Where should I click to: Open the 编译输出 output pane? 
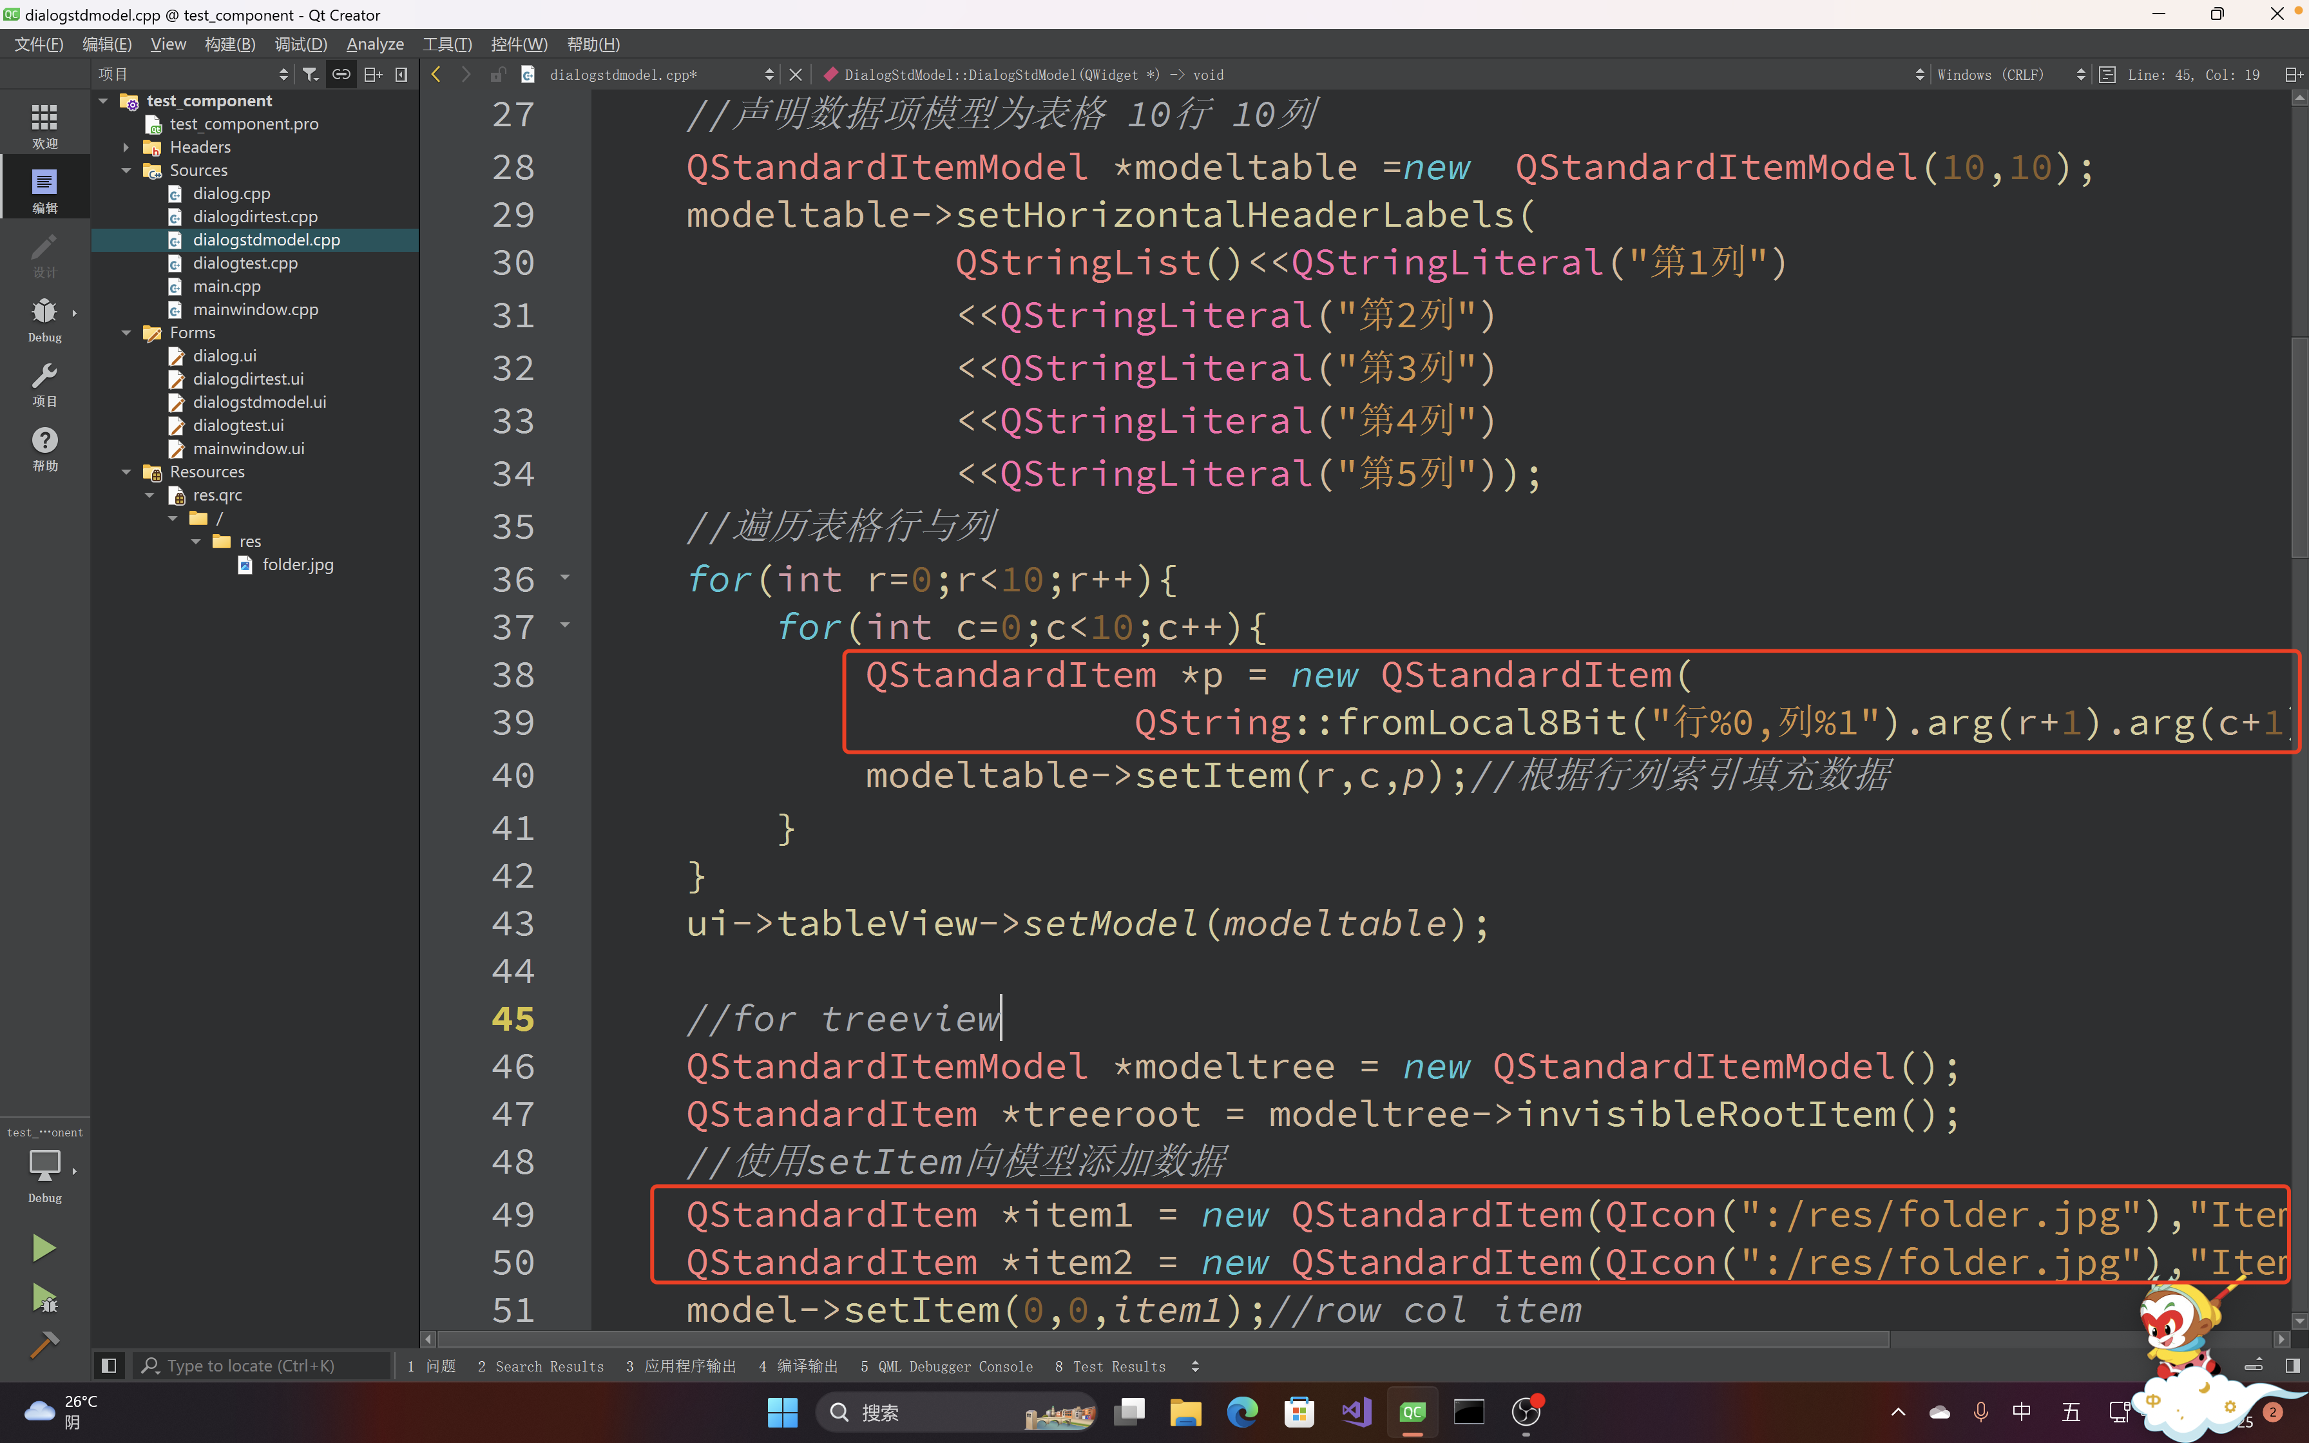click(799, 1366)
